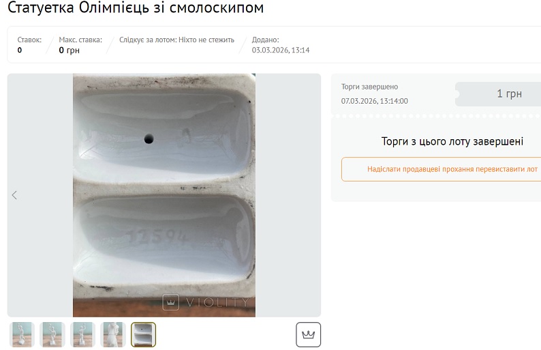Image resolution: width=541 pixels, height=350 pixels.
Task: Select the highlighted fifth thumbnail
Action: pos(143,334)
